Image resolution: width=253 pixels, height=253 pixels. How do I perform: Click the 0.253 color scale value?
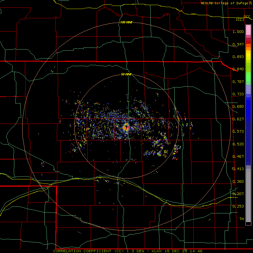[x=238, y=206]
